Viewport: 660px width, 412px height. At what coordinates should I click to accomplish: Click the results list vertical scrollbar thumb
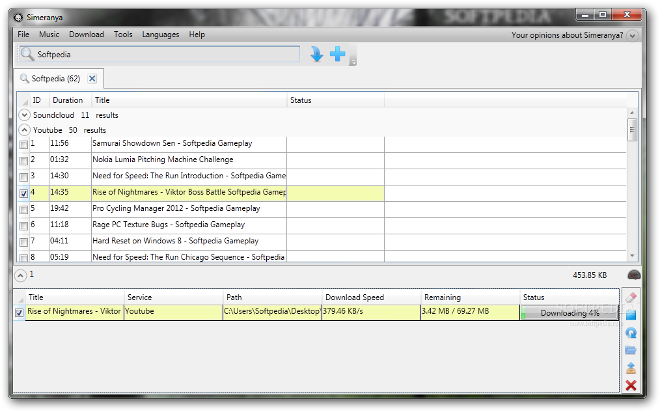coord(632,130)
